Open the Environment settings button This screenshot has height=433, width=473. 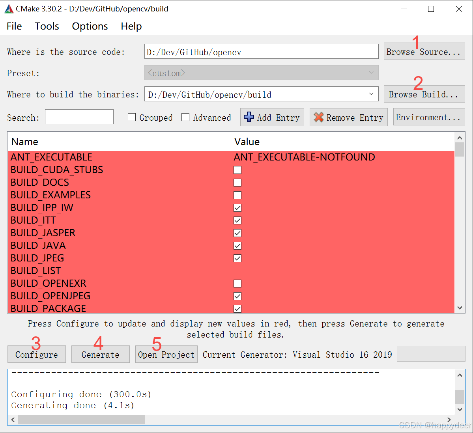coord(429,117)
